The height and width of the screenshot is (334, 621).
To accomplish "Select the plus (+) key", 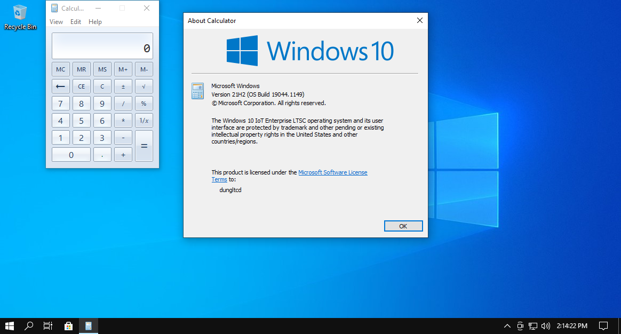I will [x=123, y=155].
